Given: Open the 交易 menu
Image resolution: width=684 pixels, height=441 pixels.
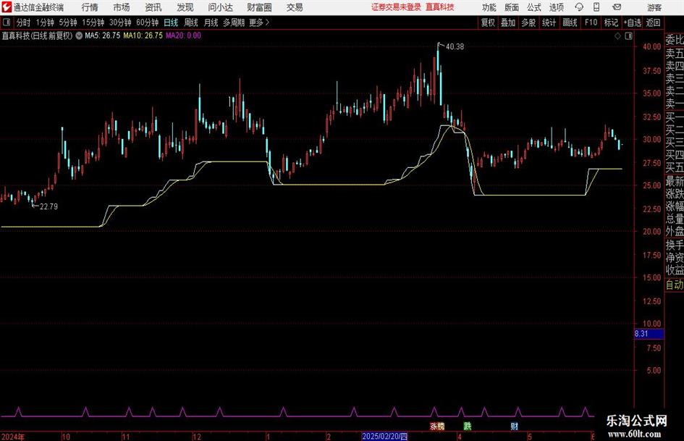Looking at the screenshot, I should (295, 7).
